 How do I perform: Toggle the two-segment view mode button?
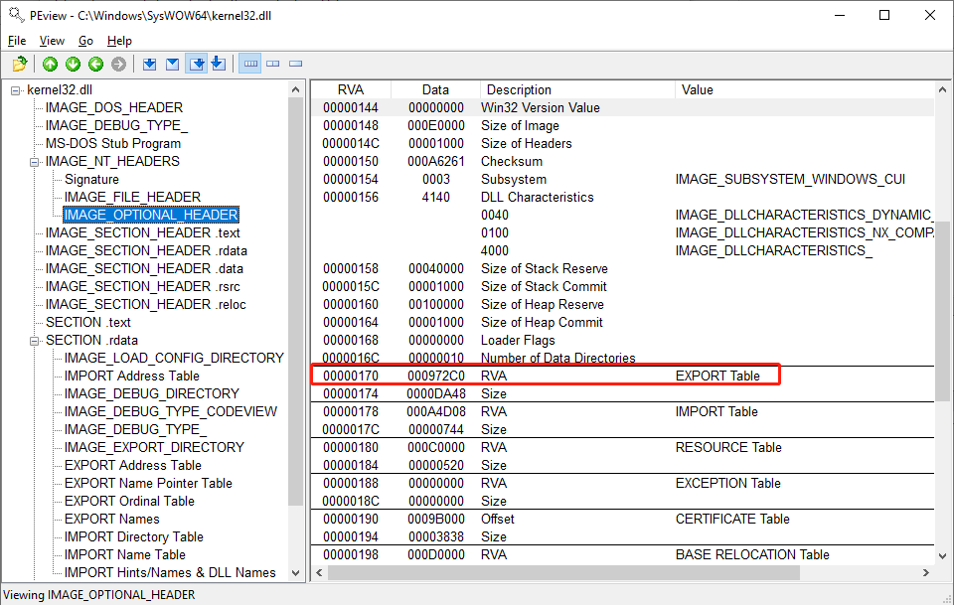pos(273,65)
